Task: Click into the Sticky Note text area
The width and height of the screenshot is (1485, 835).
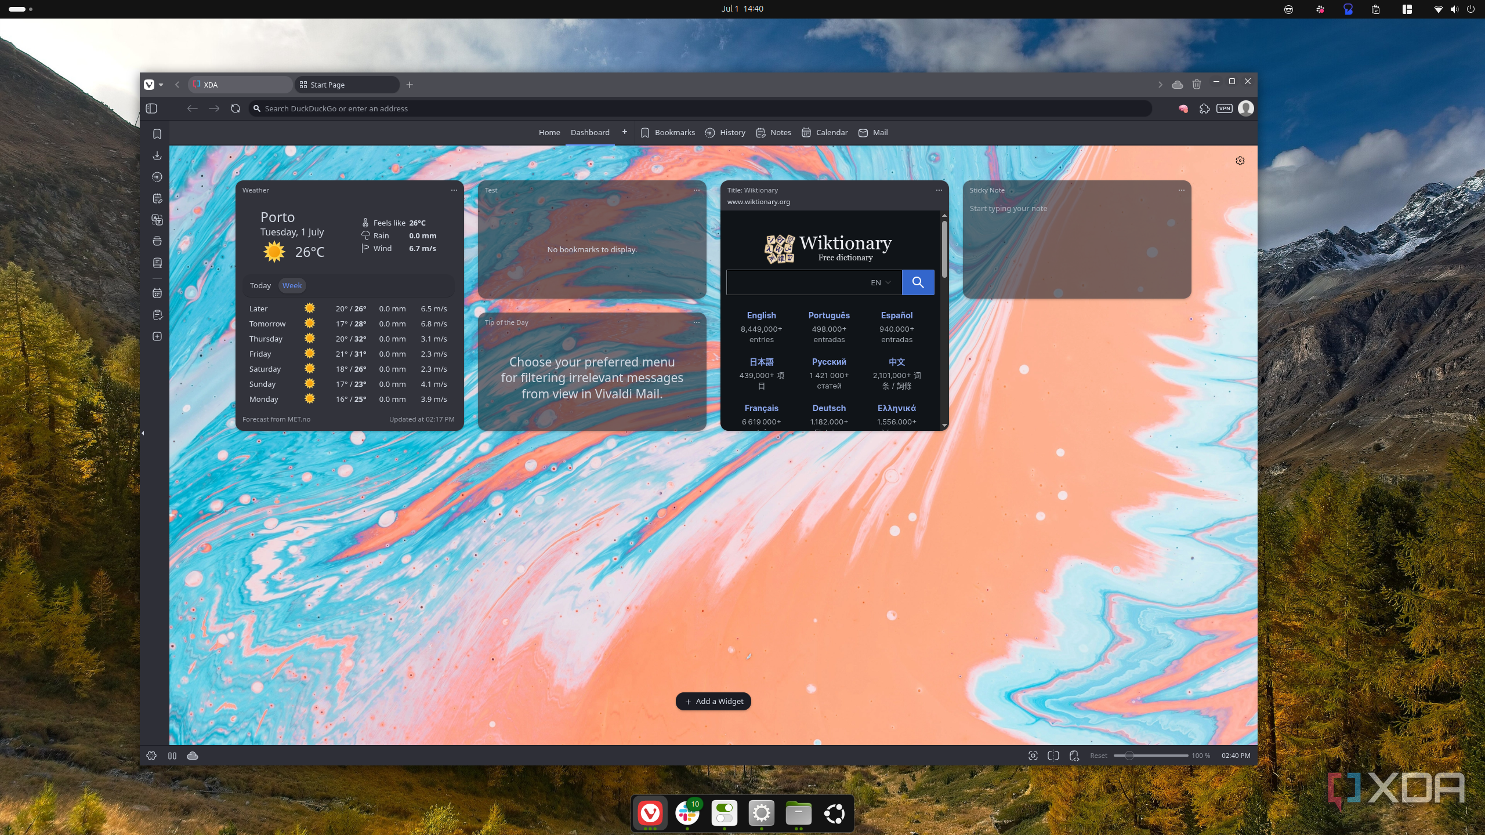Action: (1077, 249)
